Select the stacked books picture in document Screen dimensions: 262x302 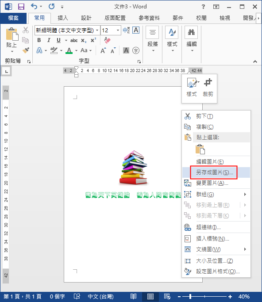click(x=133, y=168)
